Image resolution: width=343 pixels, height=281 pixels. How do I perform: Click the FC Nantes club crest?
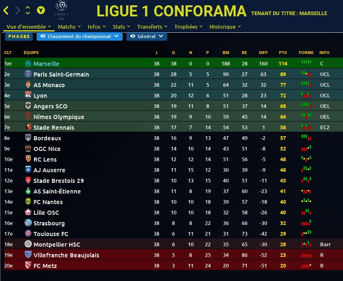click(x=28, y=202)
